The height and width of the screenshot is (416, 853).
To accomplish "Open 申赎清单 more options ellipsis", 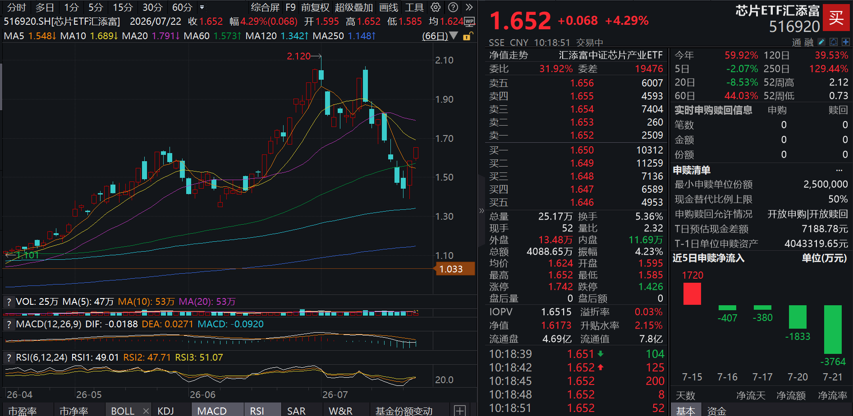I will tap(839, 170).
